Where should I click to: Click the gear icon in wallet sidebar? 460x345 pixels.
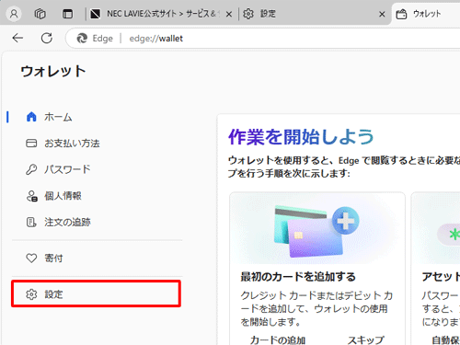pyautogui.click(x=31, y=294)
